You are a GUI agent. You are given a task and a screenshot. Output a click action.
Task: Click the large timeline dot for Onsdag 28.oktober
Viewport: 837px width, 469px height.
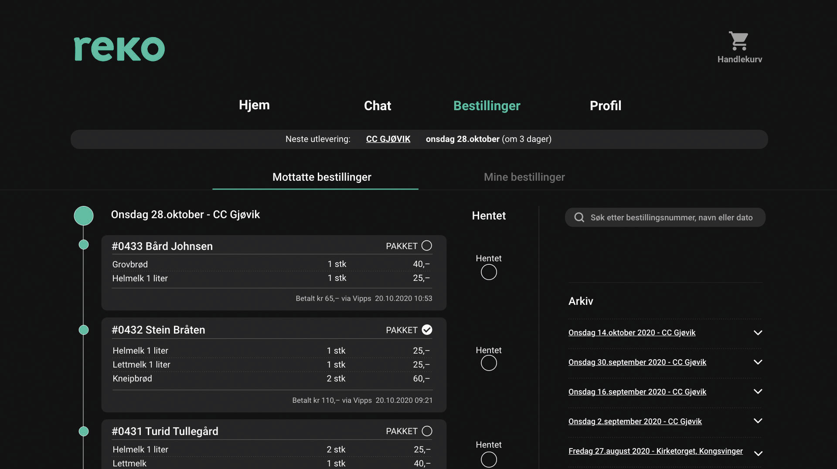pyautogui.click(x=84, y=216)
